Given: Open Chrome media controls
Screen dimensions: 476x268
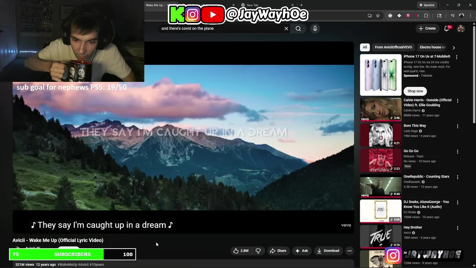Looking at the screenshot, I should (x=453, y=16).
